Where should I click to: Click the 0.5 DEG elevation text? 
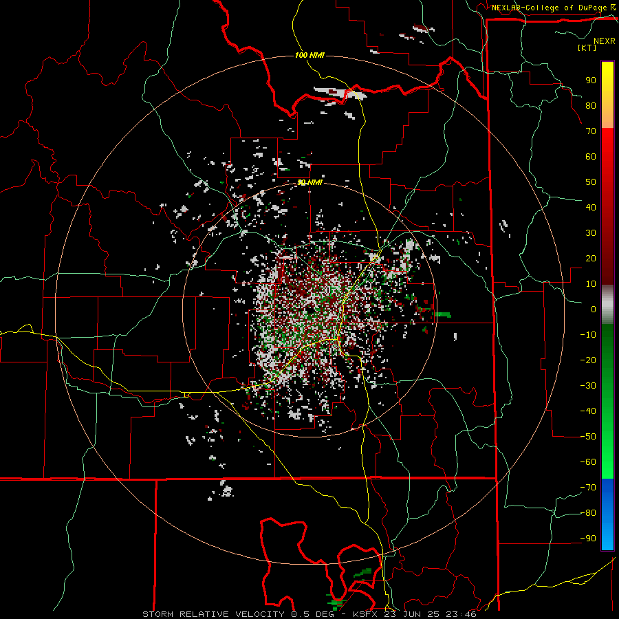[313, 614]
